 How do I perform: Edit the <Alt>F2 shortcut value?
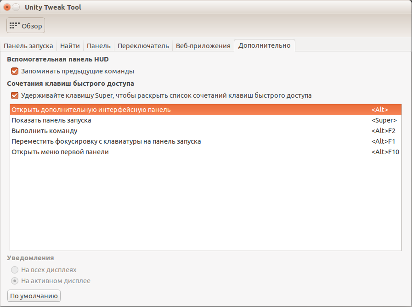tap(383, 131)
